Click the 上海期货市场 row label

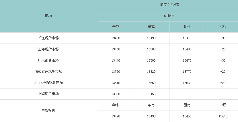click(48, 94)
